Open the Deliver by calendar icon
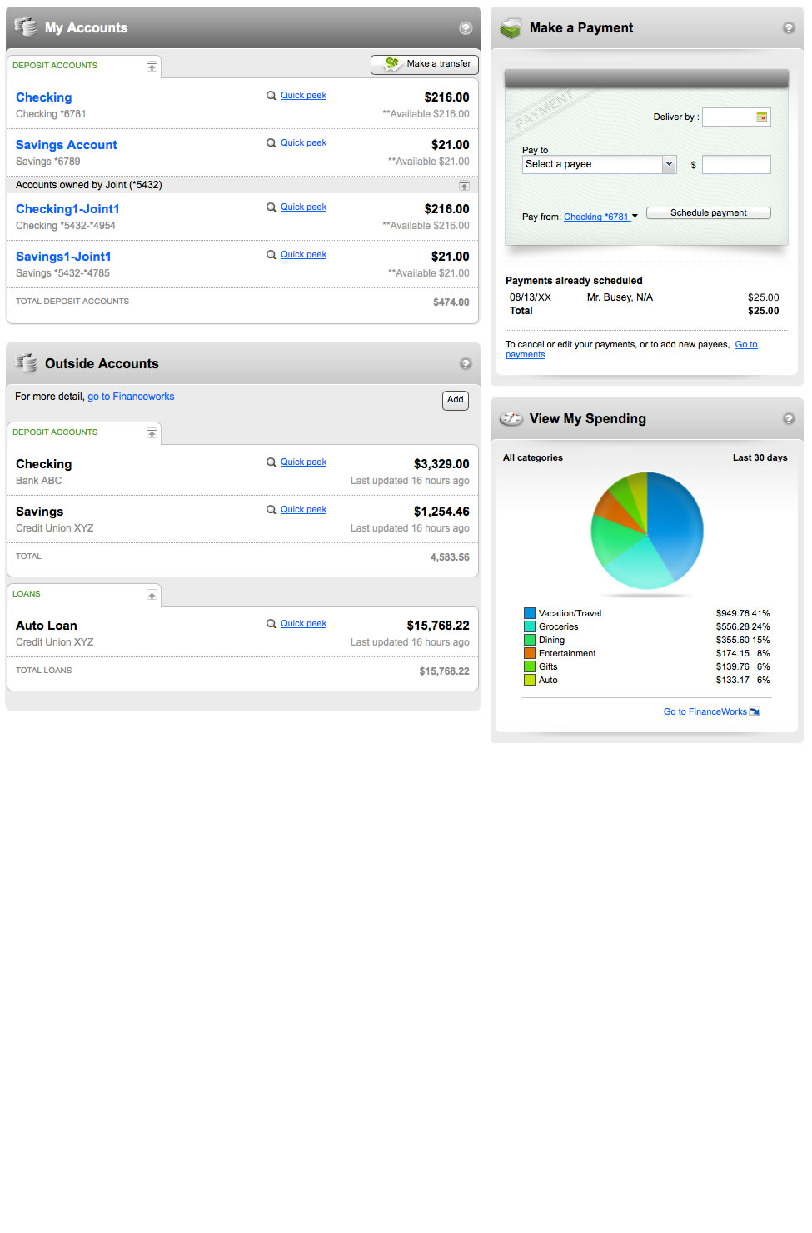Viewport: 812px width, 1233px height. pyautogui.click(x=763, y=117)
